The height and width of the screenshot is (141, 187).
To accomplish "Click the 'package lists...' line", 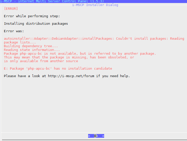I will click(20, 42).
